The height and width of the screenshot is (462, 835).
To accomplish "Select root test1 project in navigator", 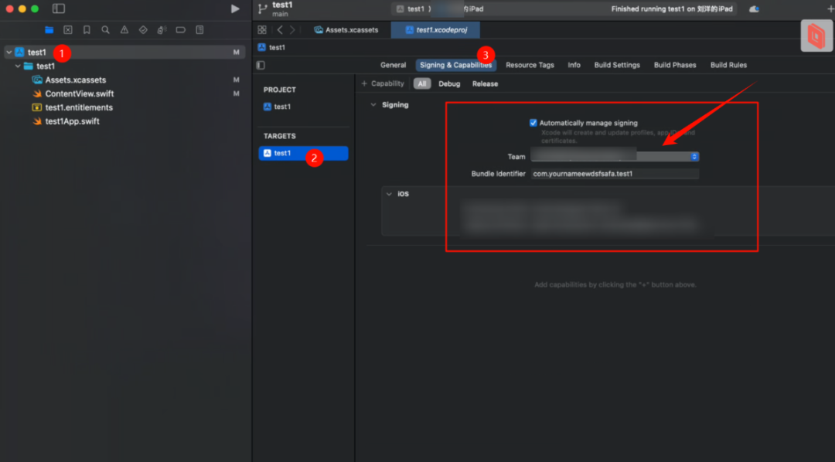I will pyautogui.click(x=124, y=53).
